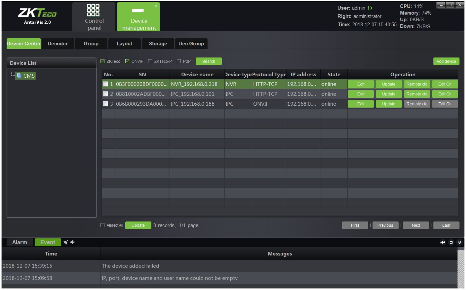Image resolution: width=466 pixels, height=290 pixels.
Task: Expand the CMS tree node
Action: coord(12,75)
